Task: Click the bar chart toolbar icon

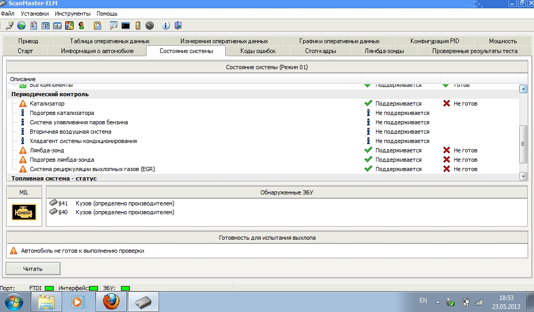Action: pos(57,25)
